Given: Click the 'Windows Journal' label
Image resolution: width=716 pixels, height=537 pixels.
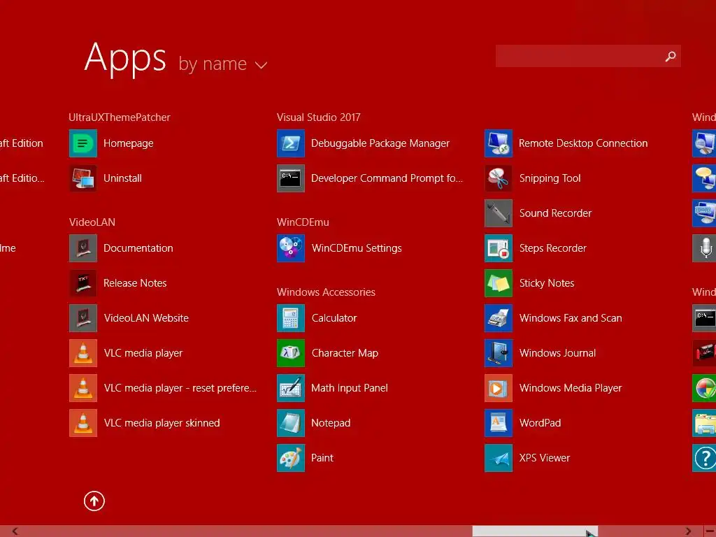Looking at the screenshot, I should point(557,353).
